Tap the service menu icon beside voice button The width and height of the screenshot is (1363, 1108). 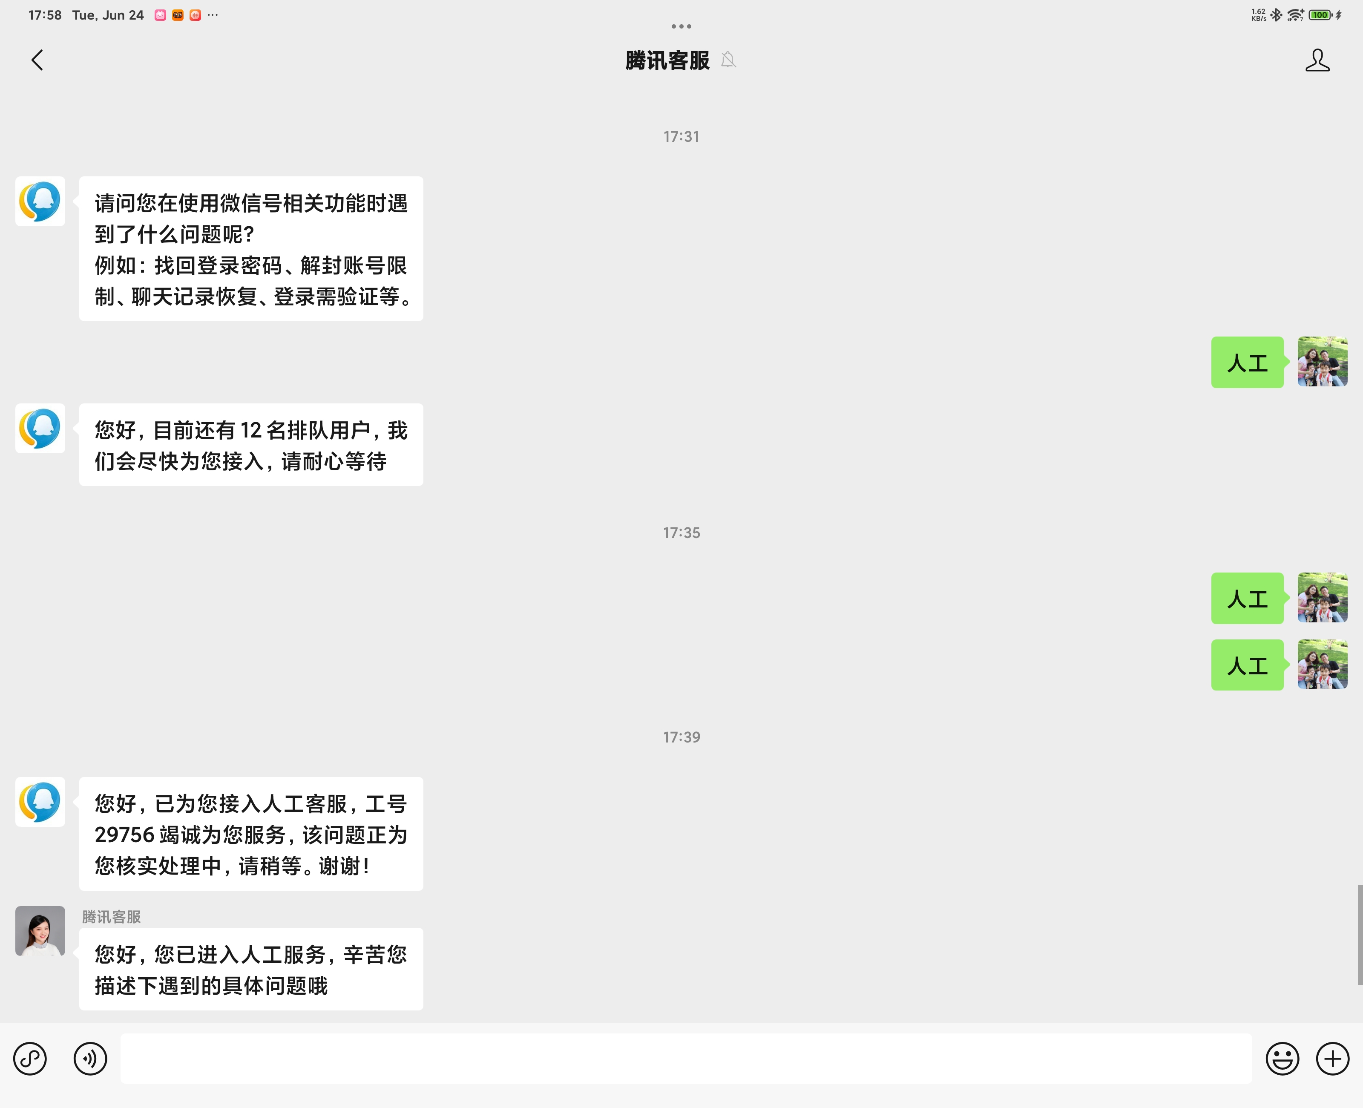pos(30,1059)
